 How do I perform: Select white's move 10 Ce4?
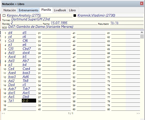(11, 69)
